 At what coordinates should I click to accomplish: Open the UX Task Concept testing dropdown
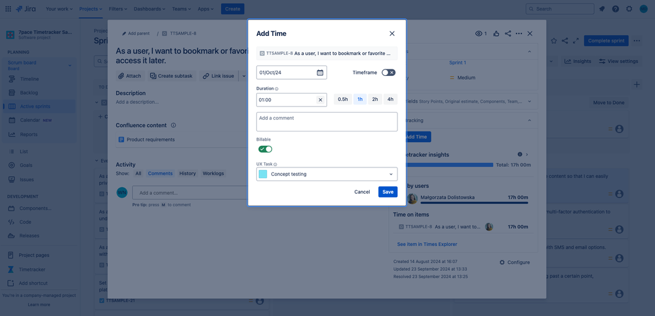point(327,174)
